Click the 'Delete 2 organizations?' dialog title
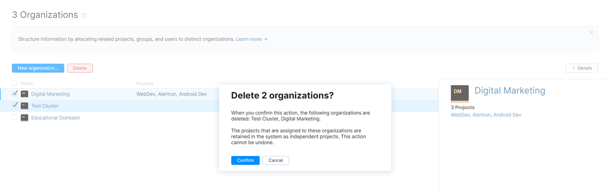Screen dimensions: 609x192 click(282, 95)
